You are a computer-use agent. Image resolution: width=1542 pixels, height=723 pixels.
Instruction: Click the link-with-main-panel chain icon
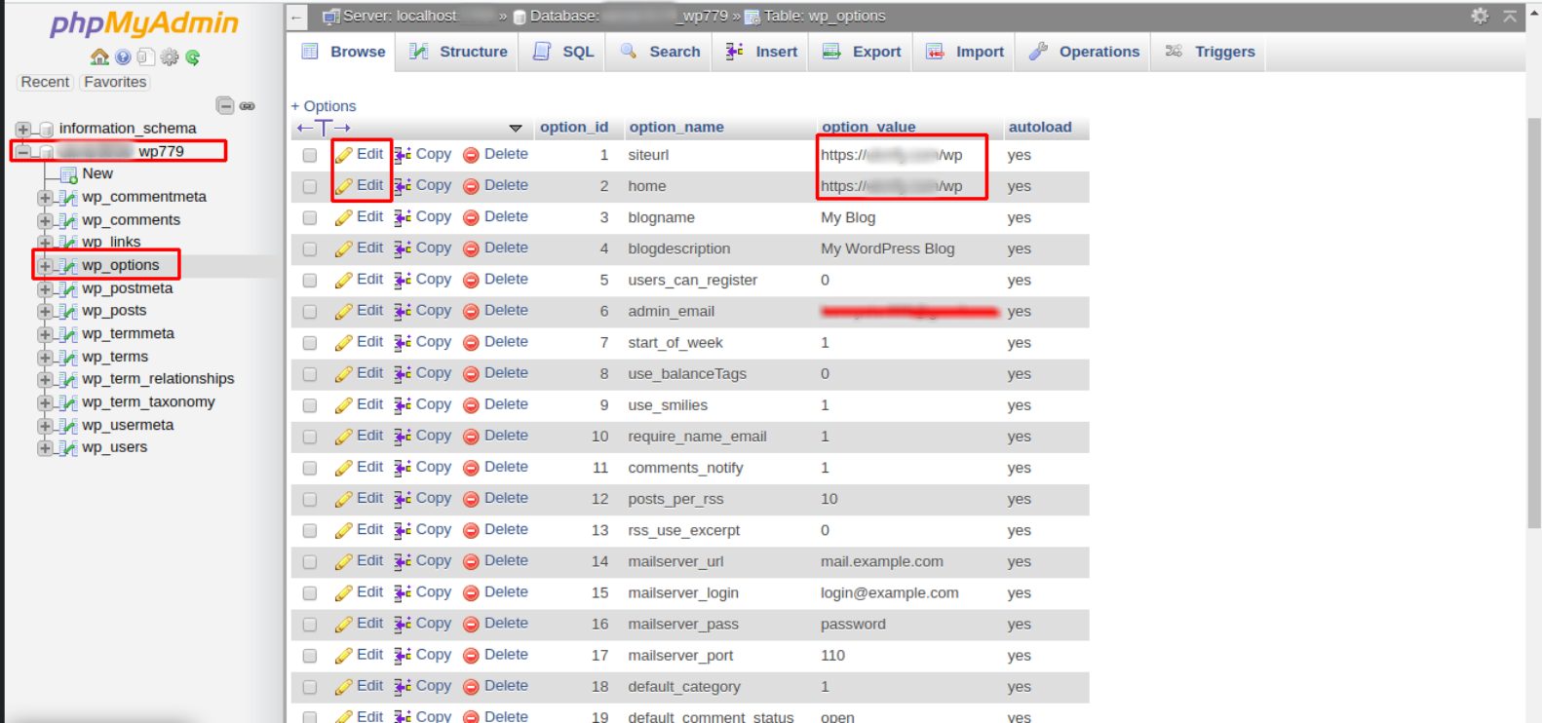point(248,105)
